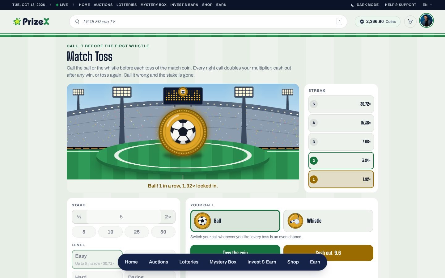Click the slash shortcut badge in search
Viewport: 445px width, 278px height.
coord(339,22)
